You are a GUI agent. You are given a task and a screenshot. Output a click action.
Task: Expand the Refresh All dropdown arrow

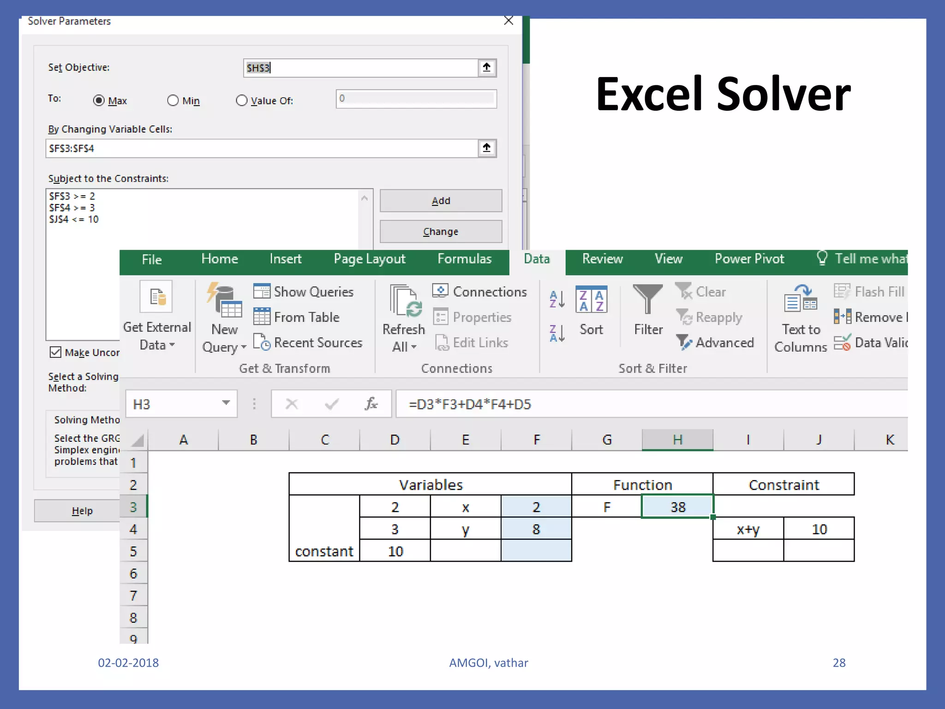414,347
